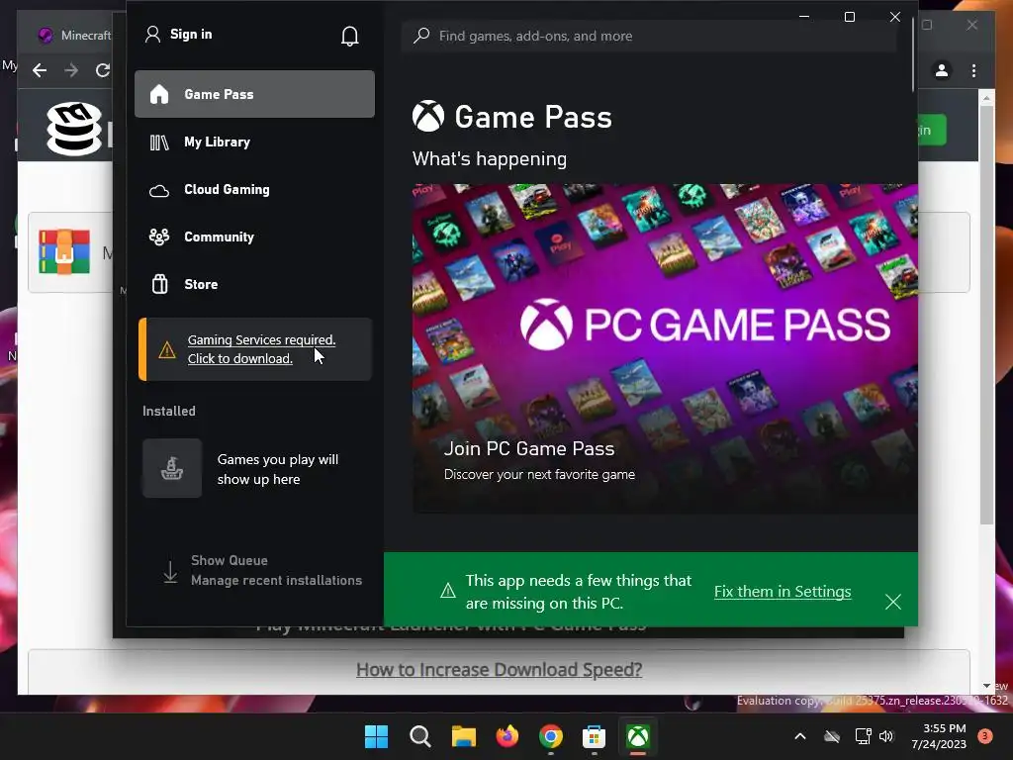Click the Store bag icon
Image resolution: width=1013 pixels, height=760 pixels.
point(159,284)
